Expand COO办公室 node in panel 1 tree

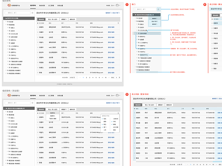coord(137,30)
